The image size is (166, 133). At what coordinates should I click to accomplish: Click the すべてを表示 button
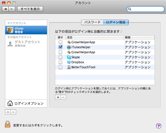30,9
